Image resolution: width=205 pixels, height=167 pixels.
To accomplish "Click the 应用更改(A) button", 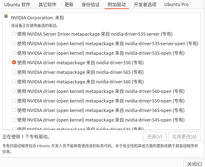I will point(184,137).
